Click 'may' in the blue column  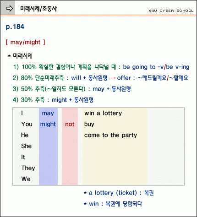pyautogui.click(x=48, y=114)
